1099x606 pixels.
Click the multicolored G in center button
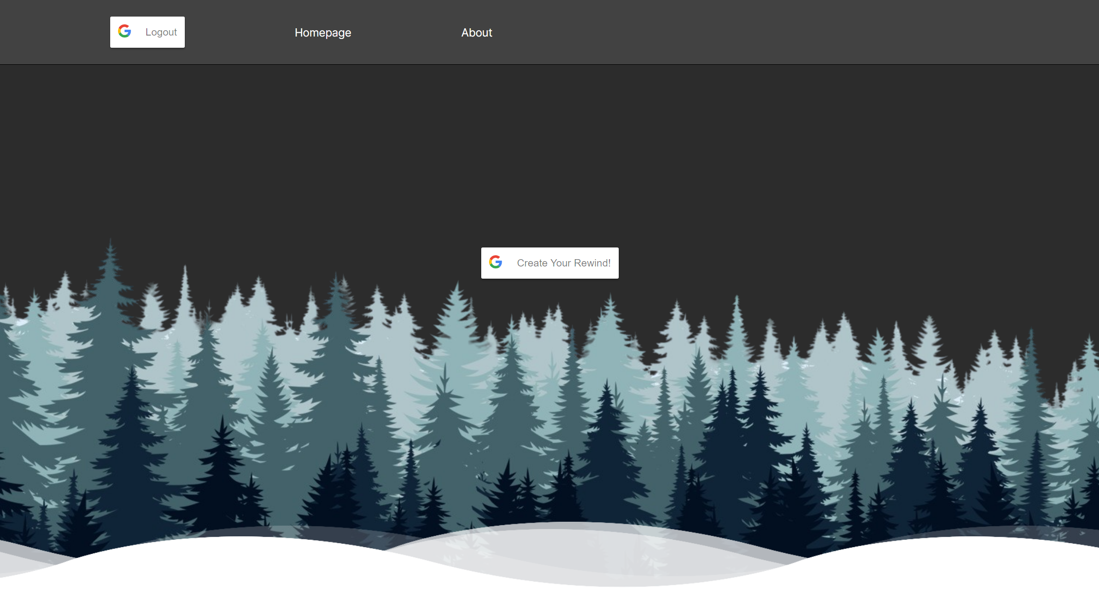pyautogui.click(x=496, y=263)
